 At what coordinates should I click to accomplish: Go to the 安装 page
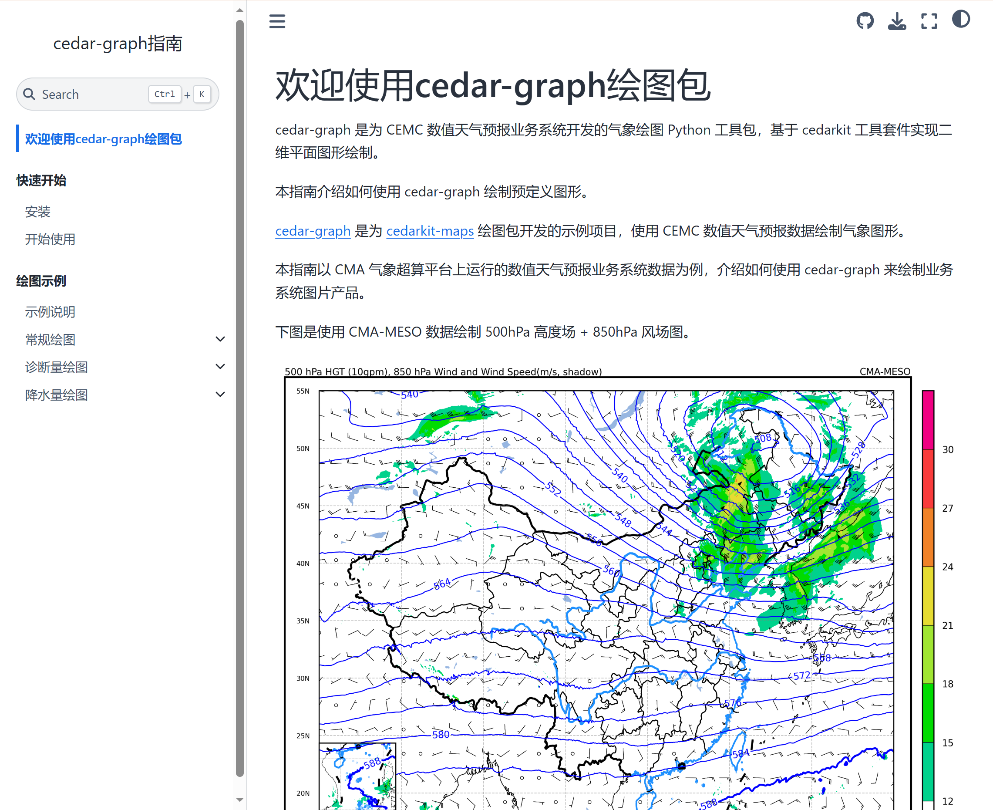[37, 212]
